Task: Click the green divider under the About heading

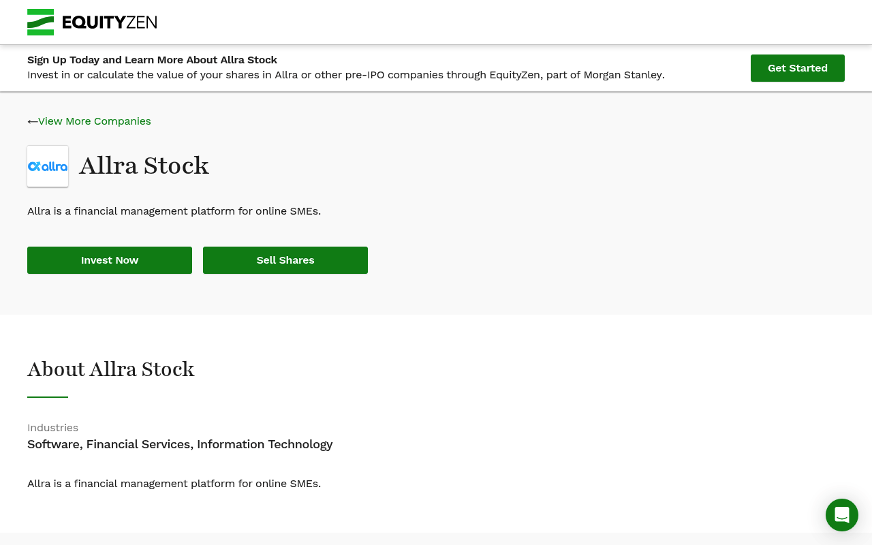Action: point(48,397)
